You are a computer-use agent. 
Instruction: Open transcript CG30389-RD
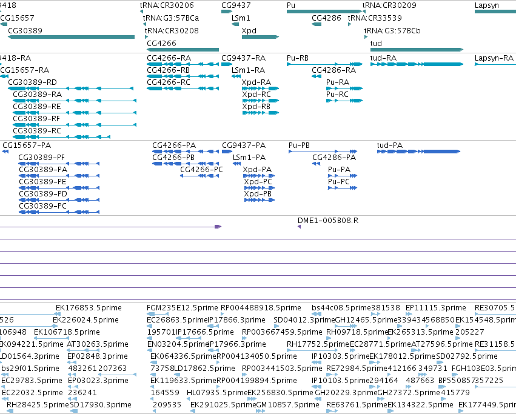coord(32,82)
